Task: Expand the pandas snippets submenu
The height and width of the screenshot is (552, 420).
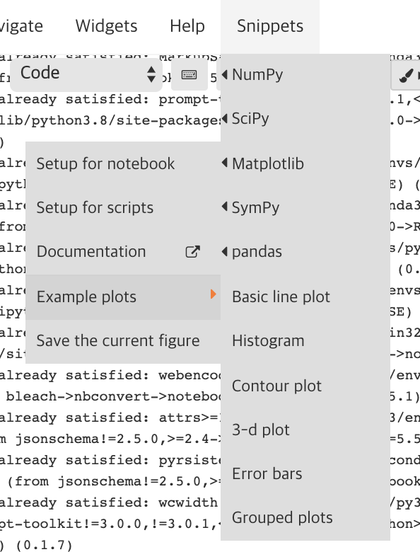Action: pos(305,252)
